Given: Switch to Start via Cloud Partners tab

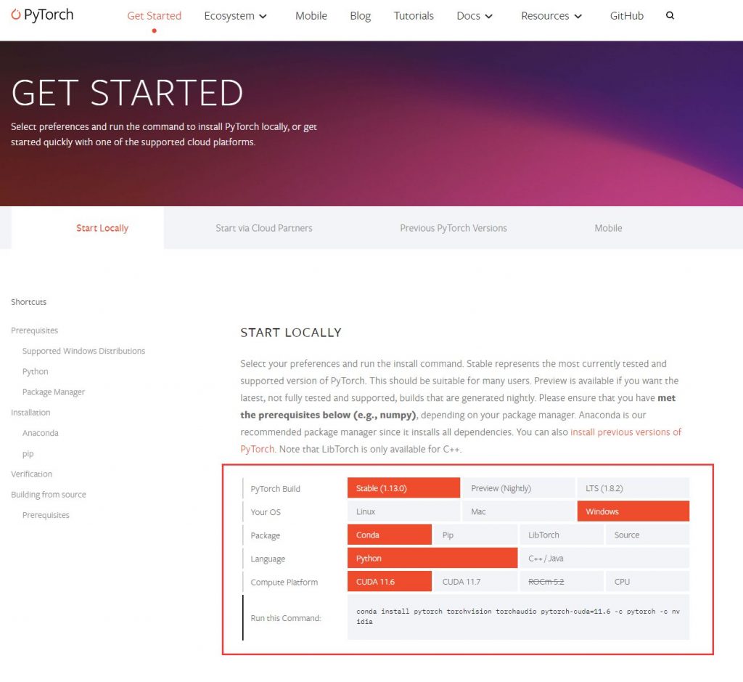Looking at the screenshot, I should (x=264, y=228).
